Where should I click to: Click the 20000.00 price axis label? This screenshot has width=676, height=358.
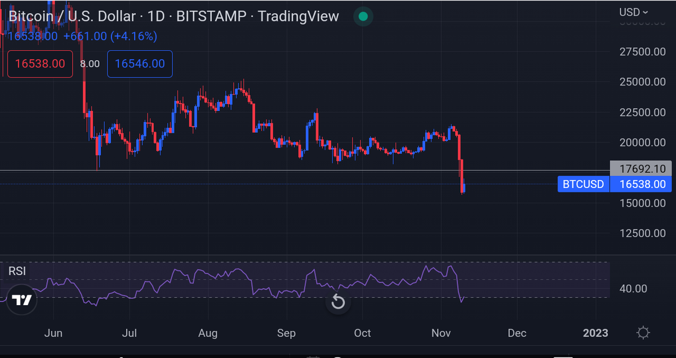click(642, 142)
